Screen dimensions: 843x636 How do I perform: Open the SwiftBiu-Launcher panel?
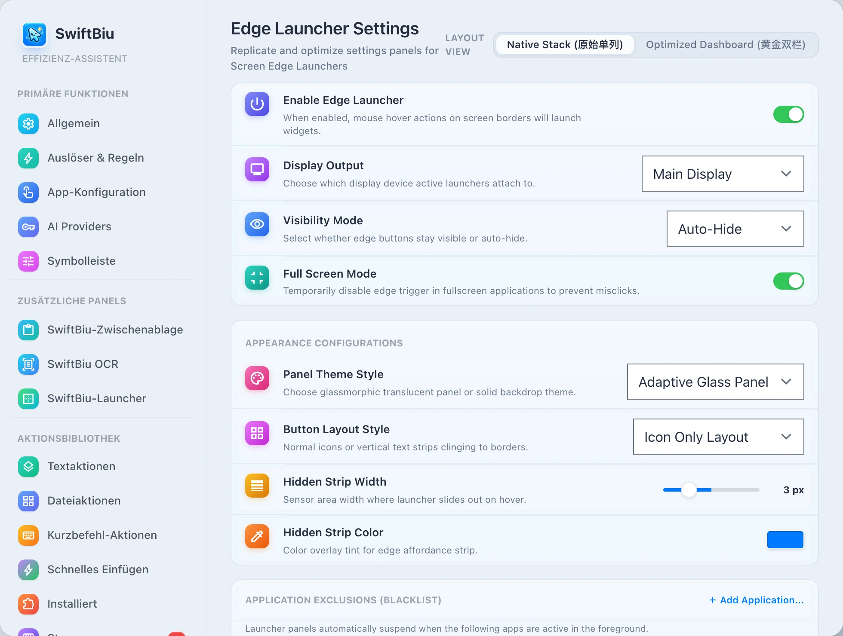[103, 399]
